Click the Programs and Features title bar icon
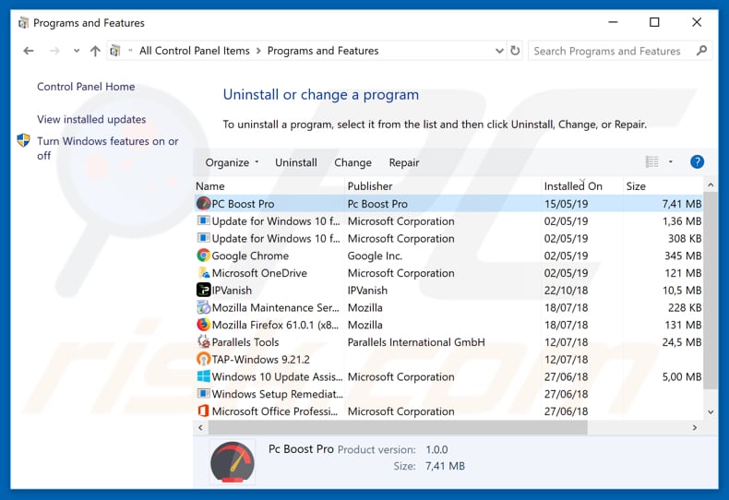This screenshot has height=500, width=729. tap(23, 22)
